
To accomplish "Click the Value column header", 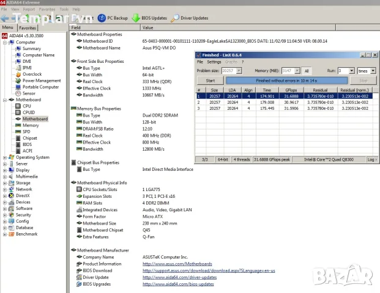I will pos(238,27).
